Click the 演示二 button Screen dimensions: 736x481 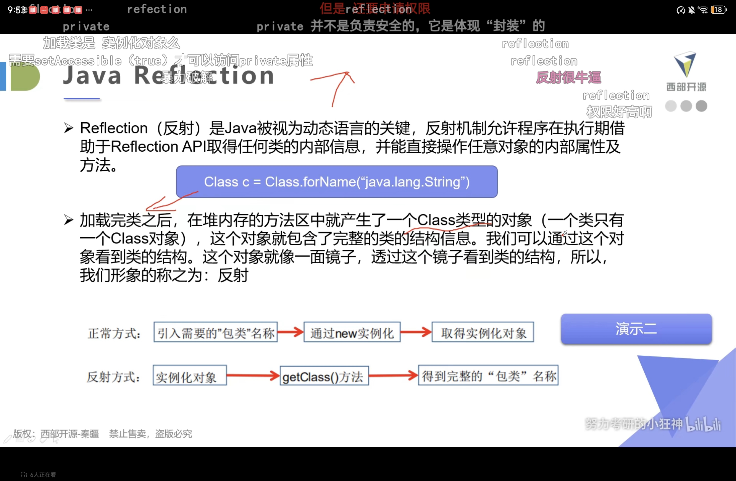[x=636, y=329]
